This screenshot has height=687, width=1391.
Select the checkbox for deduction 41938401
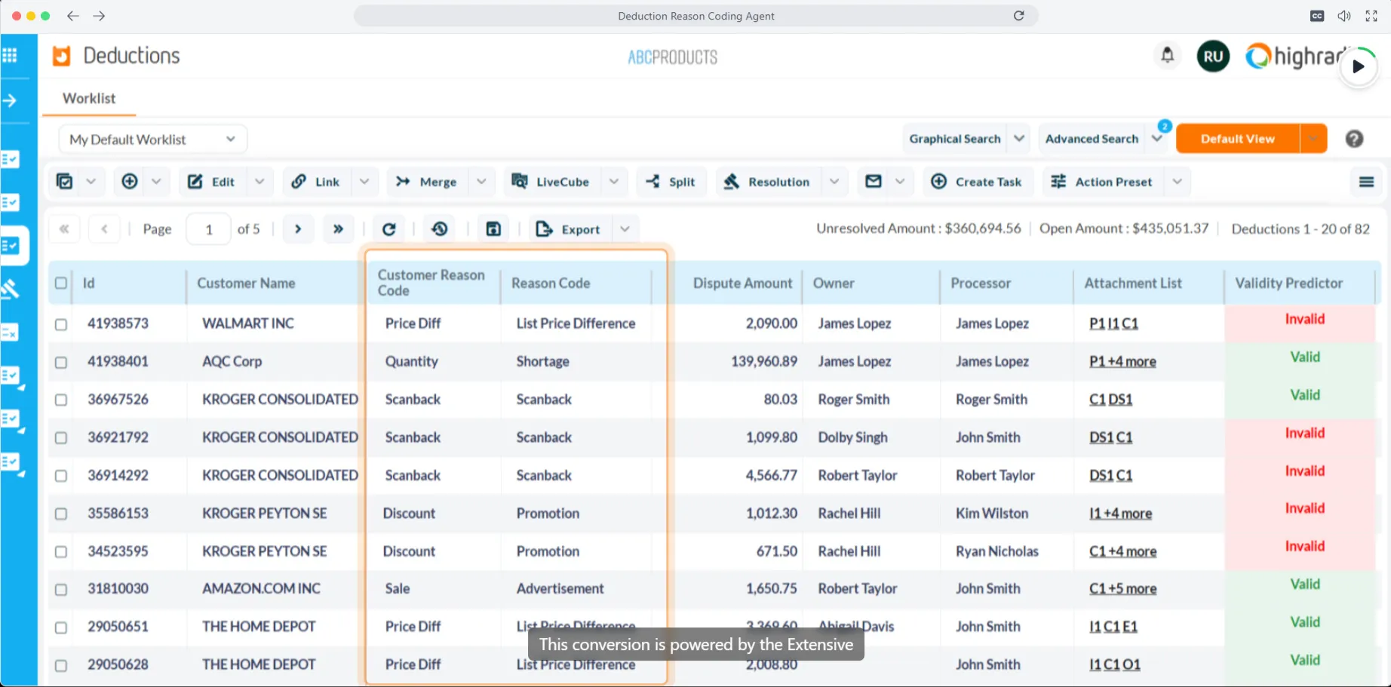point(61,362)
